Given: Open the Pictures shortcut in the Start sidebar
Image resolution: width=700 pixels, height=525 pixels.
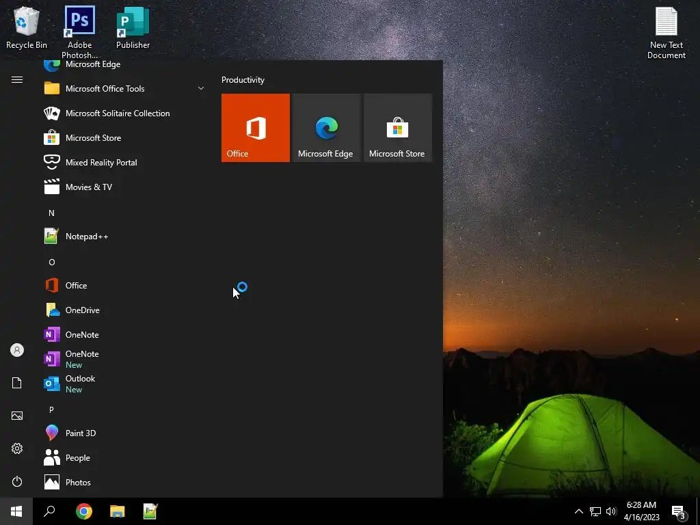Looking at the screenshot, I should pos(17,416).
